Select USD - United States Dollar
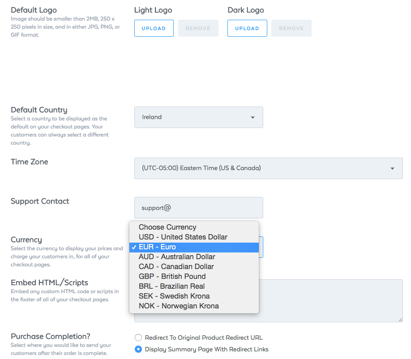Screen dimensions: 411x359 [x=194, y=237]
